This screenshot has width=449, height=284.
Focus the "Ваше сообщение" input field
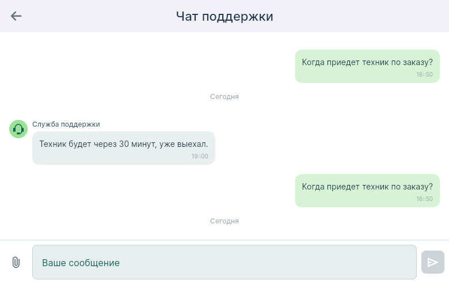click(x=224, y=263)
